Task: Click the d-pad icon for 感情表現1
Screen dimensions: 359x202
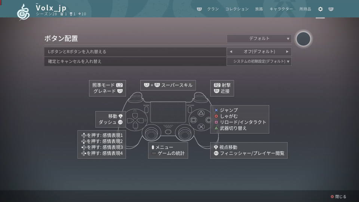Action: click(x=84, y=135)
